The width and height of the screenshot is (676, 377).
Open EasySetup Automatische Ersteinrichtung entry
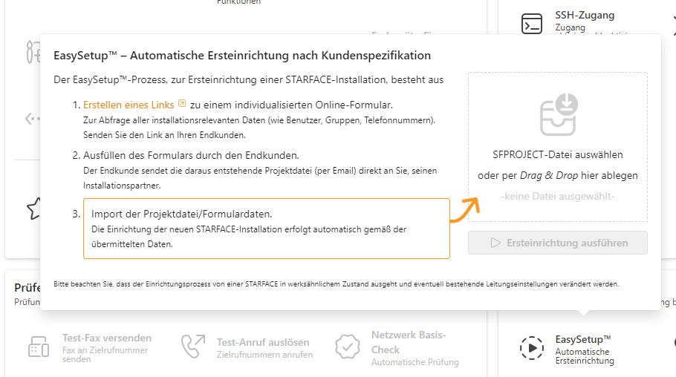[x=584, y=350]
